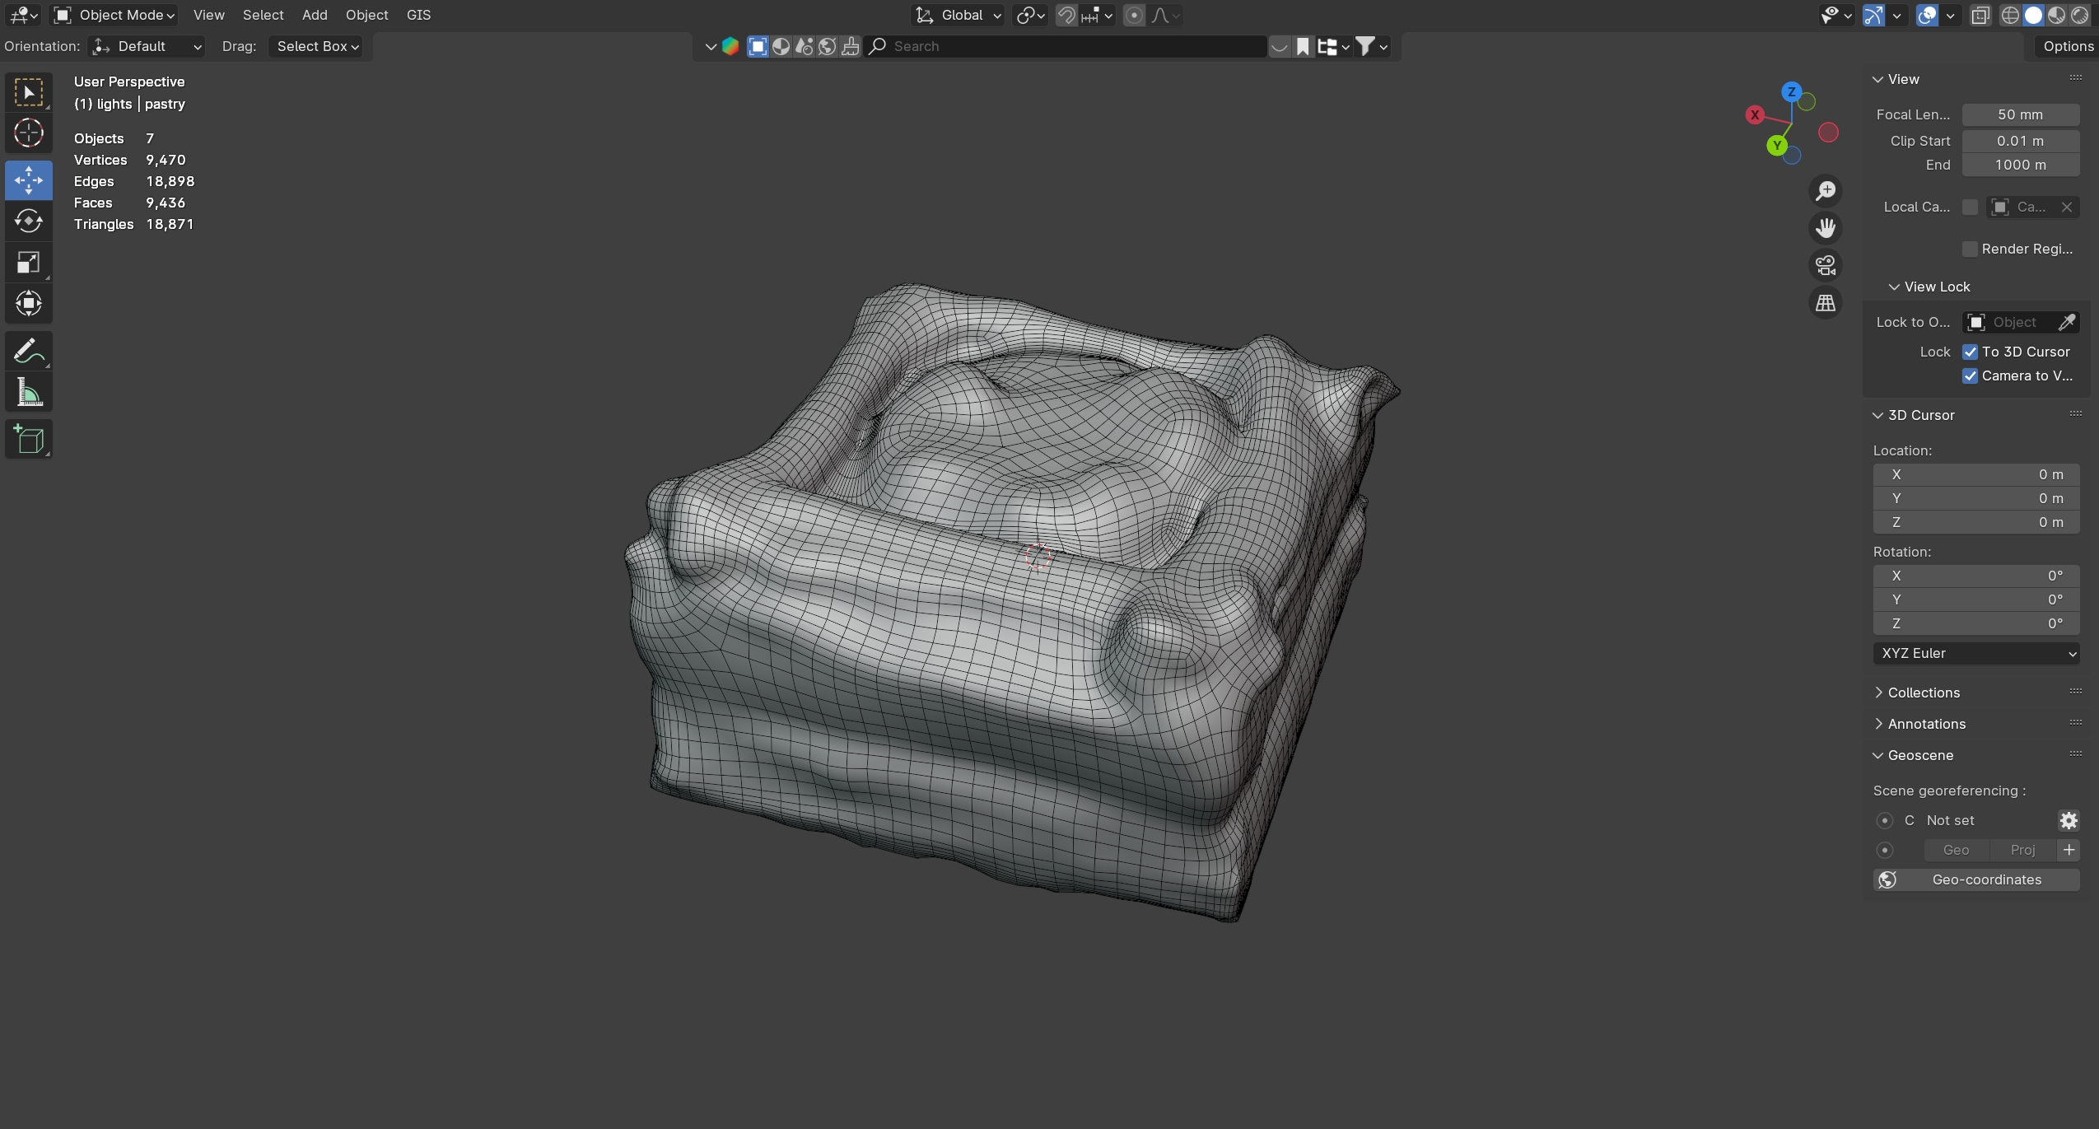2099x1129 pixels.
Task: Open the Options button at top right
Action: [2068, 46]
